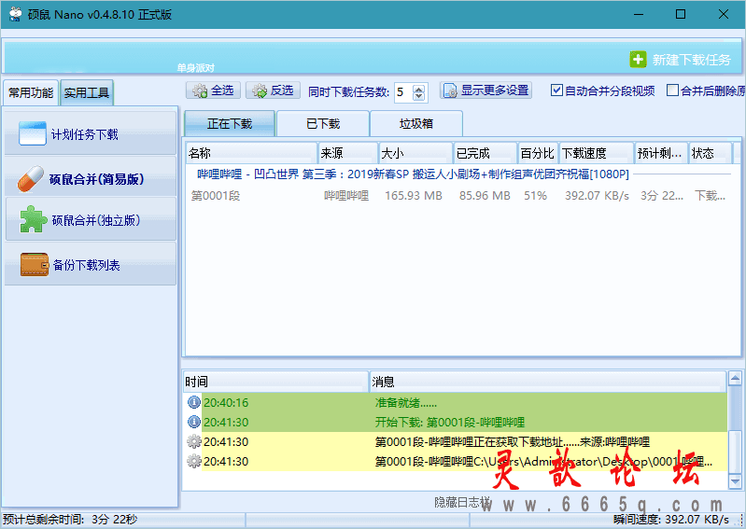Click 显示更多设置 button
Screen dimensions: 746x529
click(486, 90)
